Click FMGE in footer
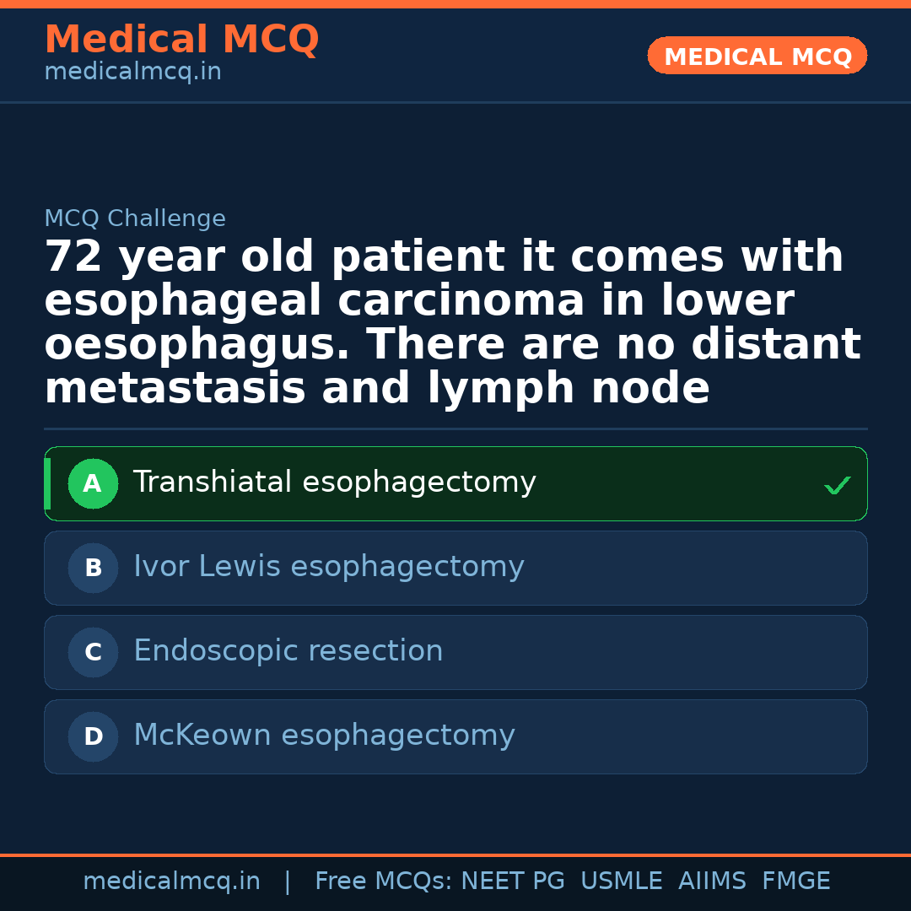Viewport: 911px width, 911px height. point(795,881)
